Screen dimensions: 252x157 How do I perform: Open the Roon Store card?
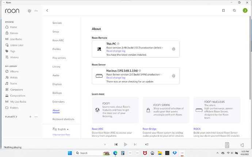pyautogui.click(x=166, y=110)
